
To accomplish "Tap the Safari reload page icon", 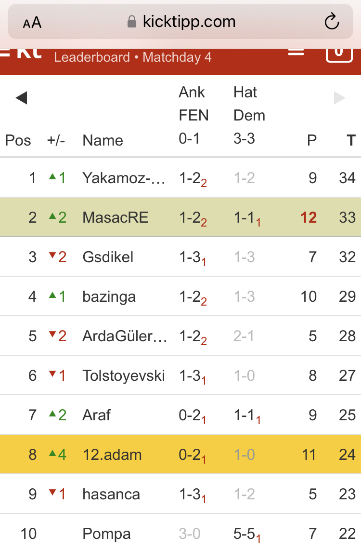I will point(332,22).
